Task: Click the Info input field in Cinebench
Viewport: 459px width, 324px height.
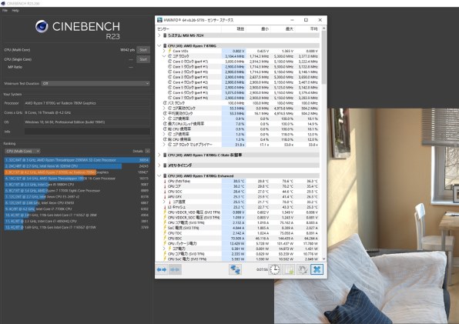Action: 87,132
